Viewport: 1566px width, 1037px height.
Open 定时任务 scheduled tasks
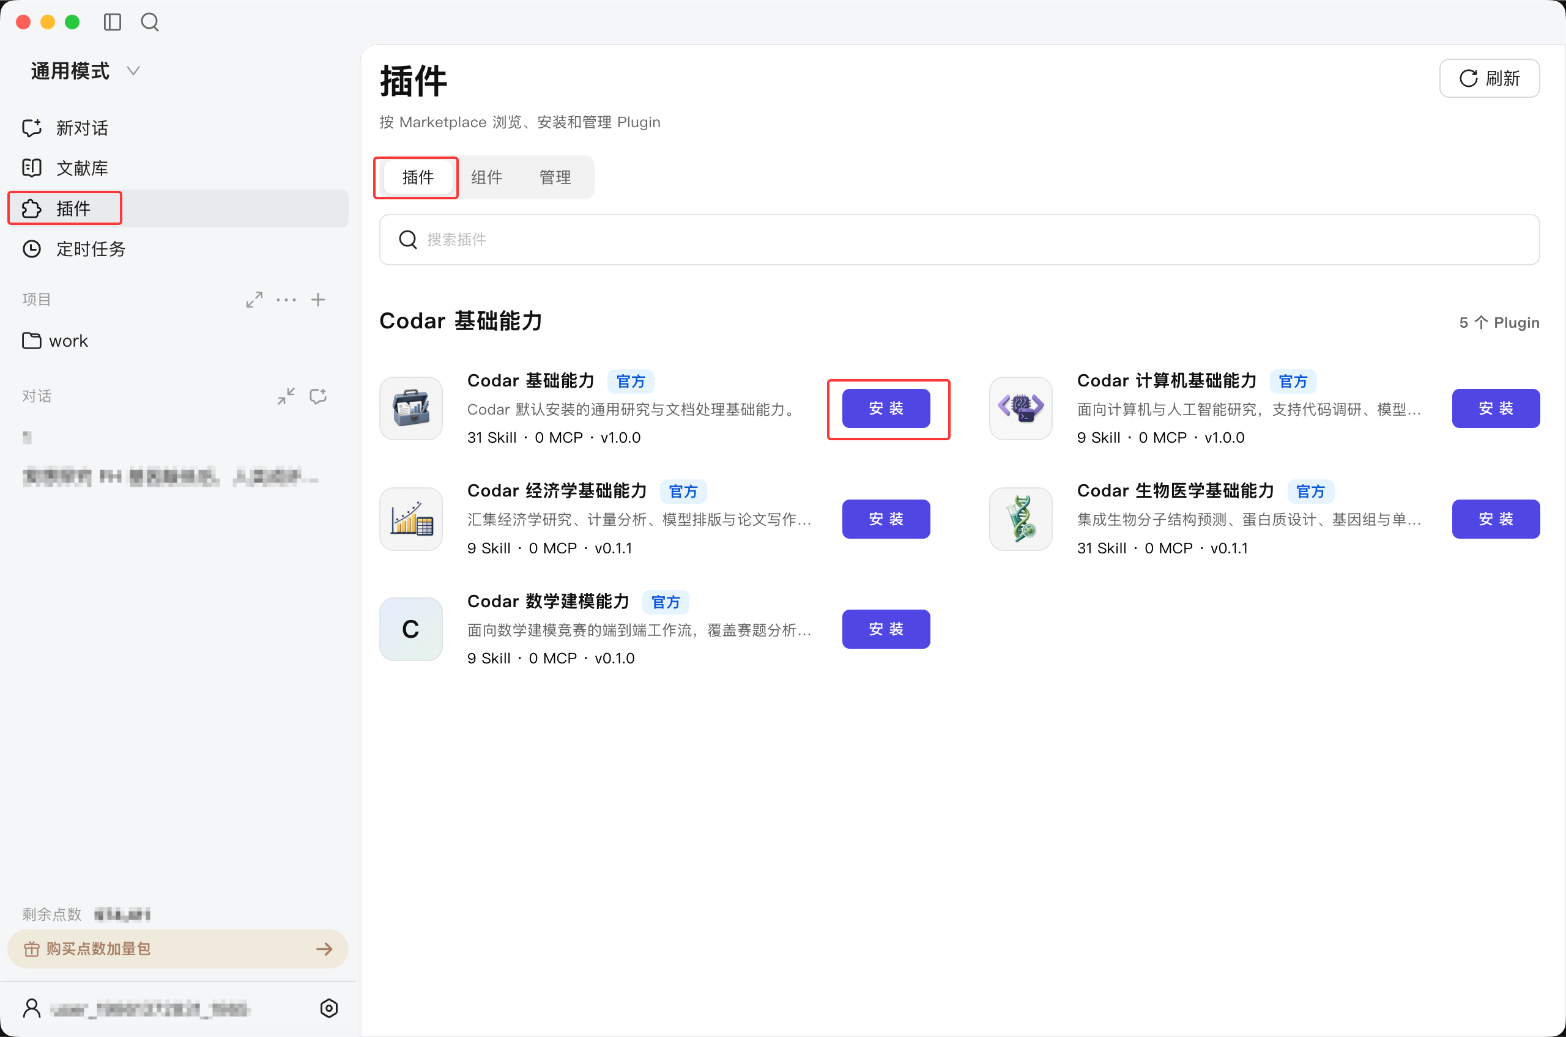(177, 249)
